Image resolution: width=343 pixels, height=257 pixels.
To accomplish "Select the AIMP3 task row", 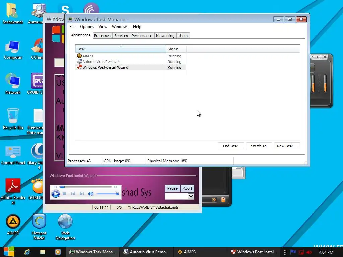I will tap(131, 56).
